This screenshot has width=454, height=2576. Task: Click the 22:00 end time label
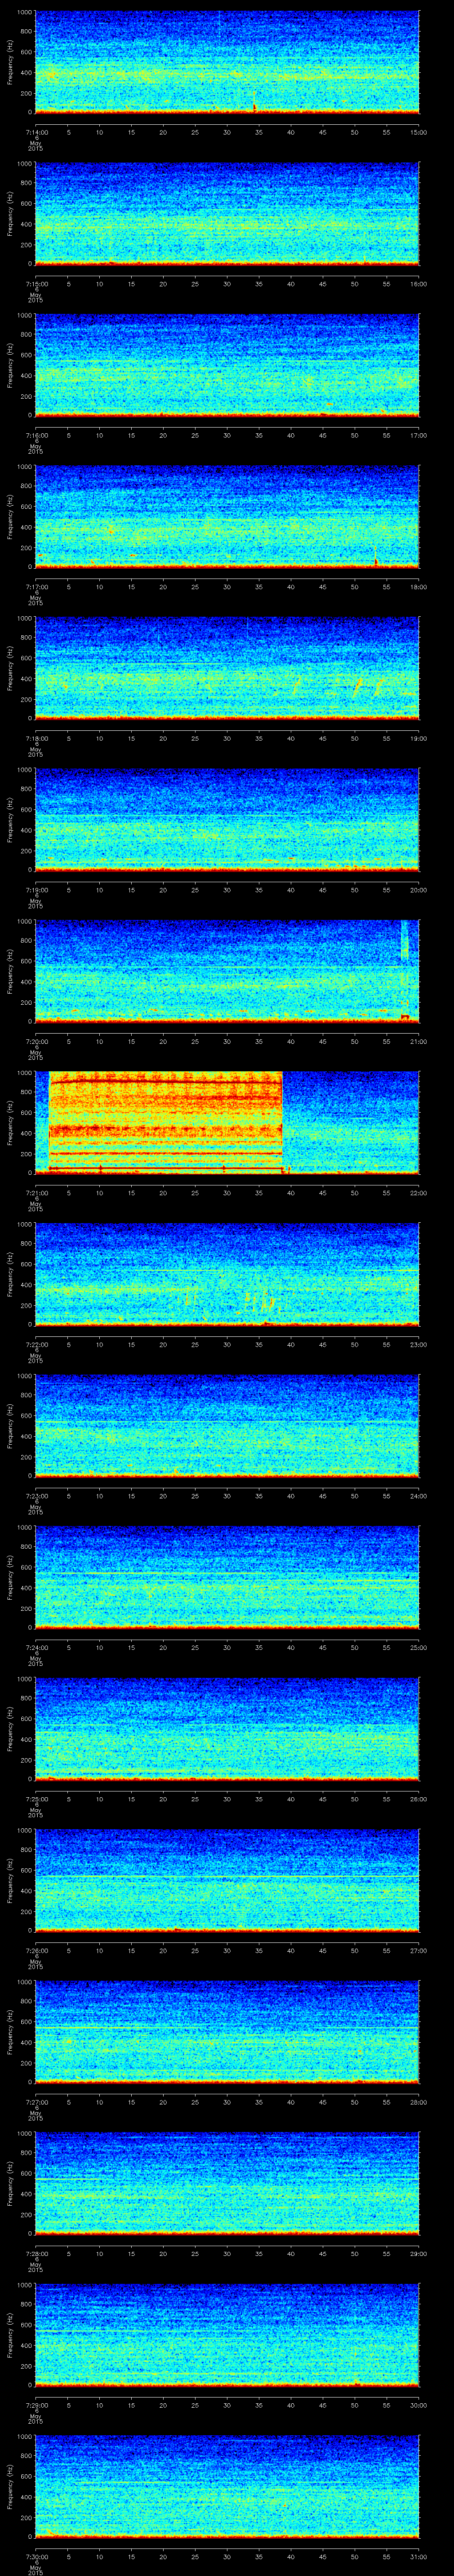419,1192
